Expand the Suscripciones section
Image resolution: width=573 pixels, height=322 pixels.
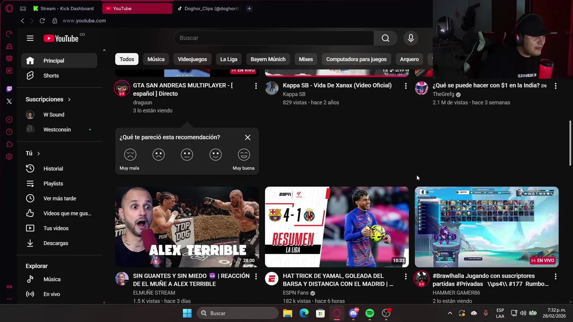[48, 99]
